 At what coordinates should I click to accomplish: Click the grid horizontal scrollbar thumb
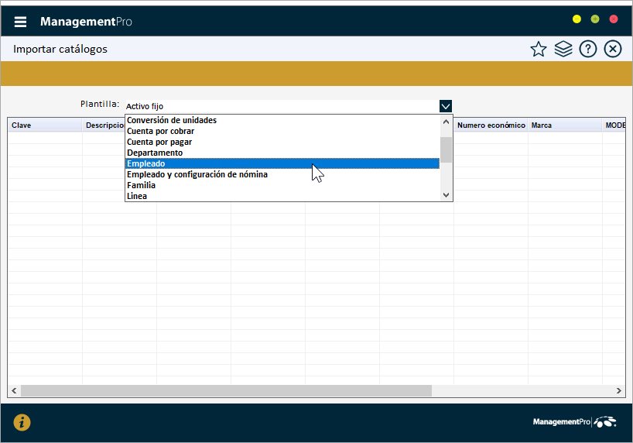click(226, 390)
